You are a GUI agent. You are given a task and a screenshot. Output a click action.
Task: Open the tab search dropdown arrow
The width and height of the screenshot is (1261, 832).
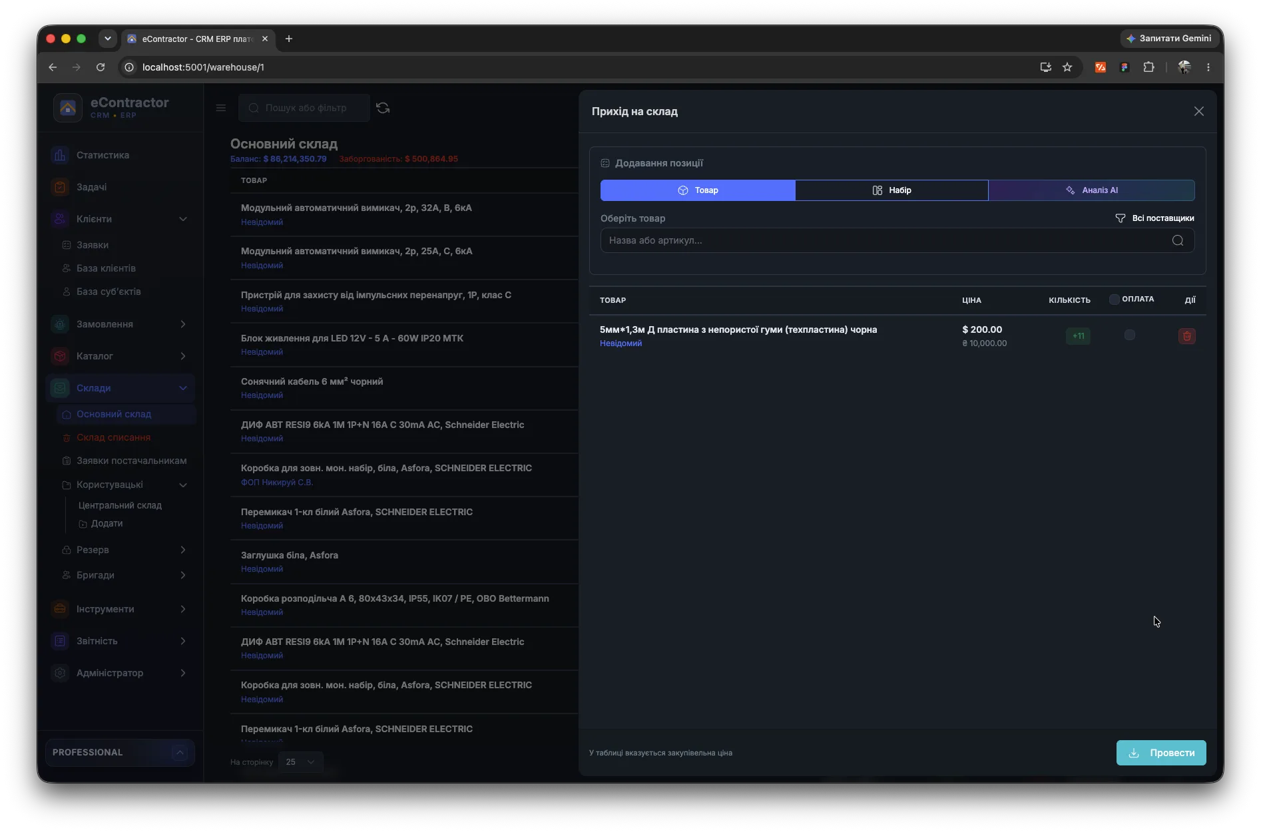[107, 39]
